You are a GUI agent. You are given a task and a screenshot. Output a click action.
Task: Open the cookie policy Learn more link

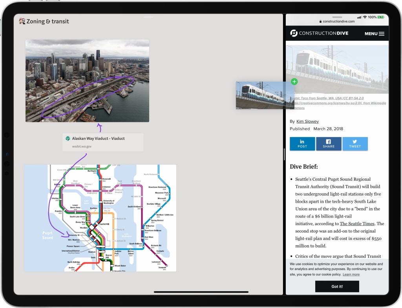pos(351,274)
